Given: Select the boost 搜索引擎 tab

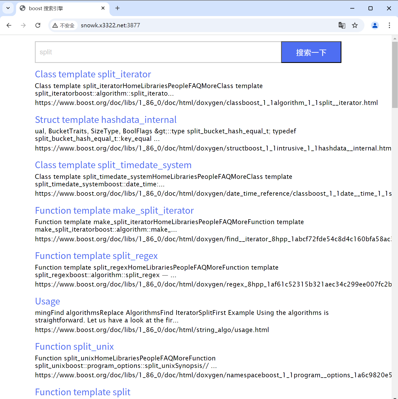Looking at the screenshot, I should pos(62,8).
